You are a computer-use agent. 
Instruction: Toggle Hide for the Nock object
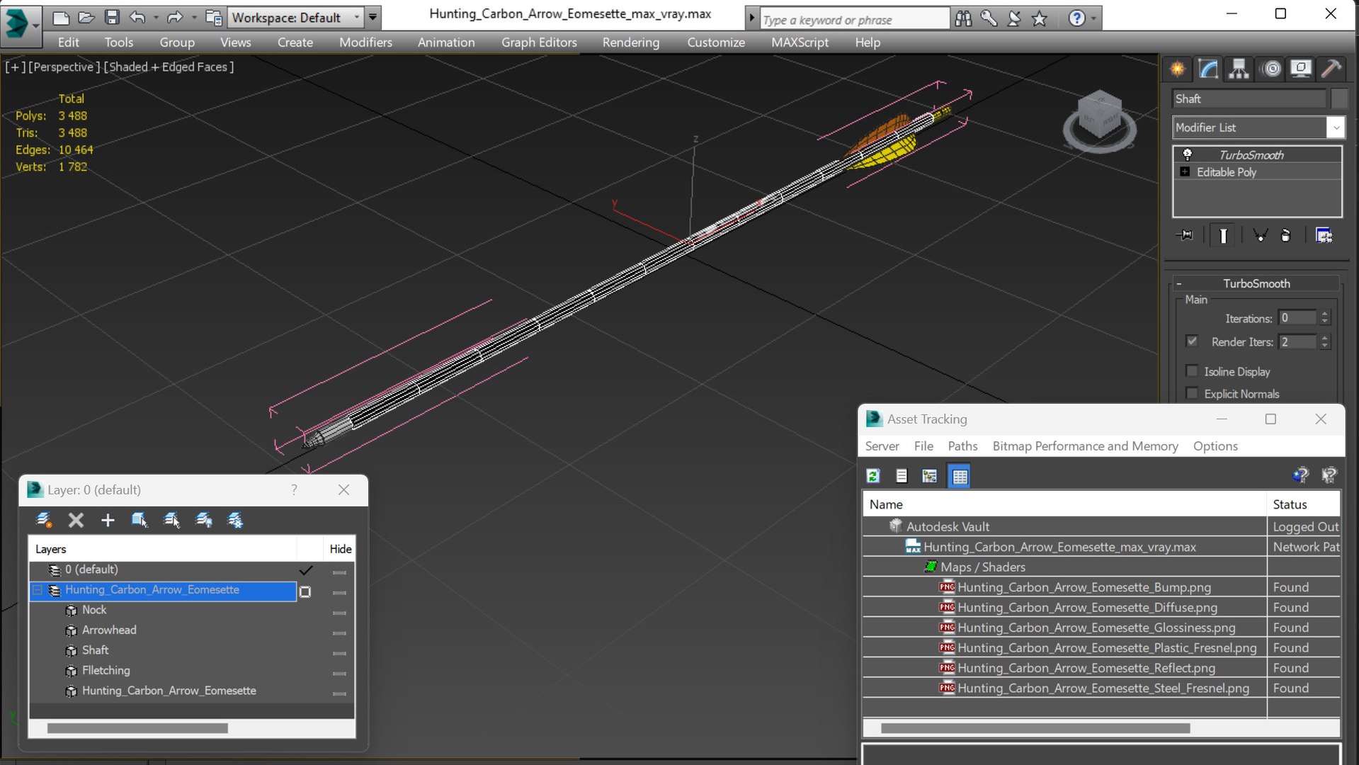(x=340, y=612)
